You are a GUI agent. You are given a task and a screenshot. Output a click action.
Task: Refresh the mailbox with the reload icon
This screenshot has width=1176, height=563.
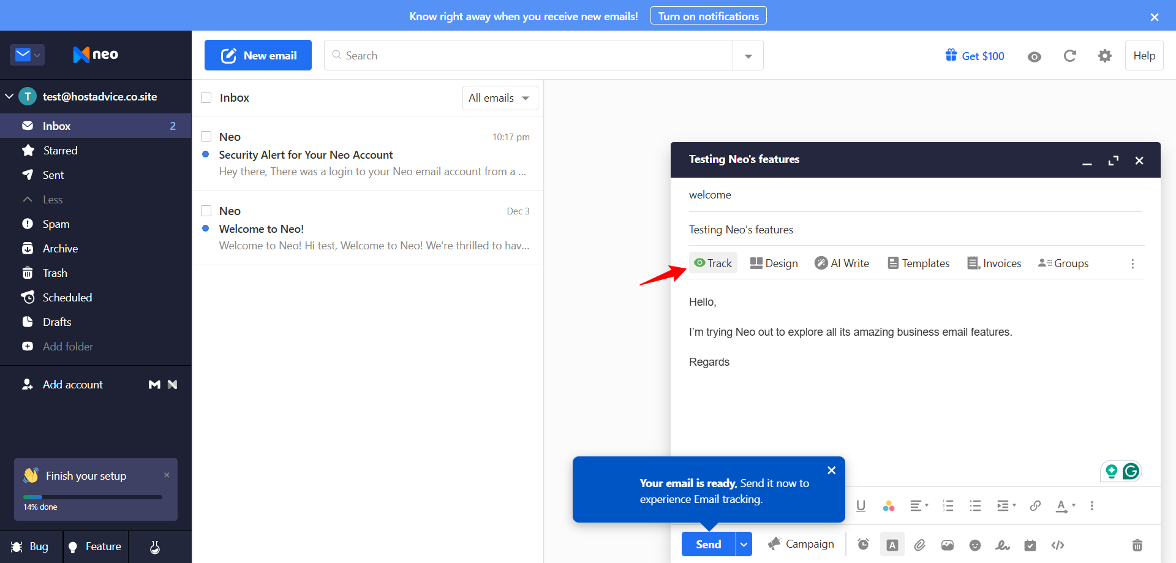[1070, 56]
